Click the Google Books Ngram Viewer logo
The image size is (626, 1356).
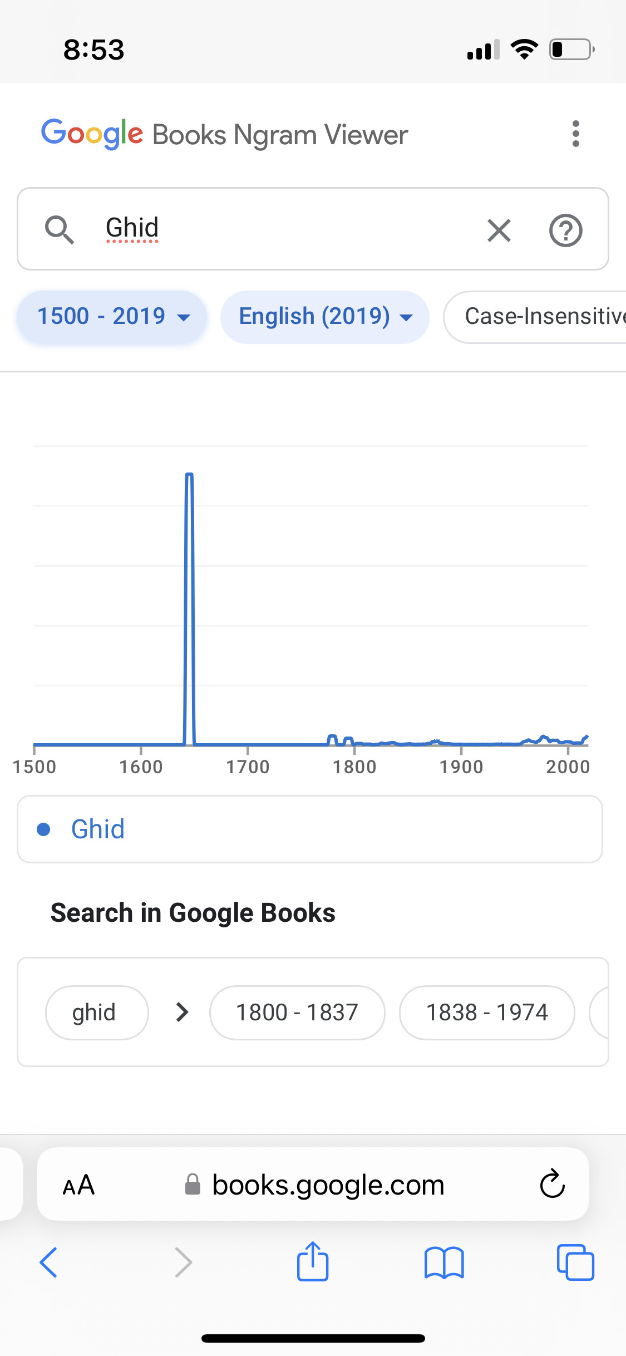224,134
